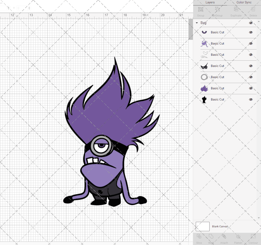
Task: Hide the light purple body layer
Action: pos(251,43)
